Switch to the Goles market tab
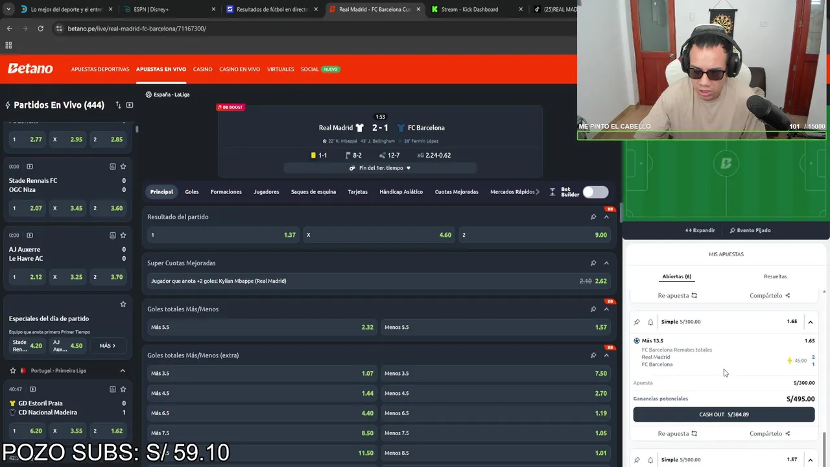The width and height of the screenshot is (830, 467). [192, 192]
